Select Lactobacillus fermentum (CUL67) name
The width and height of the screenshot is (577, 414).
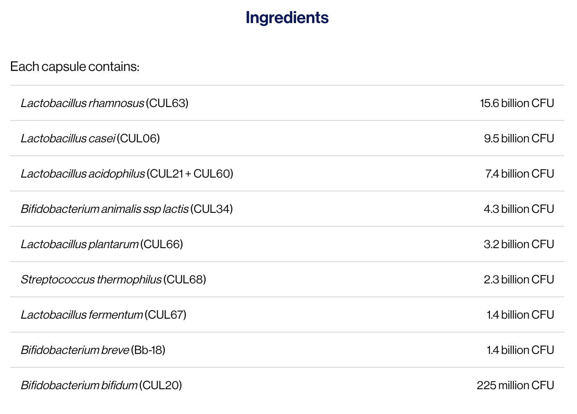tap(103, 314)
